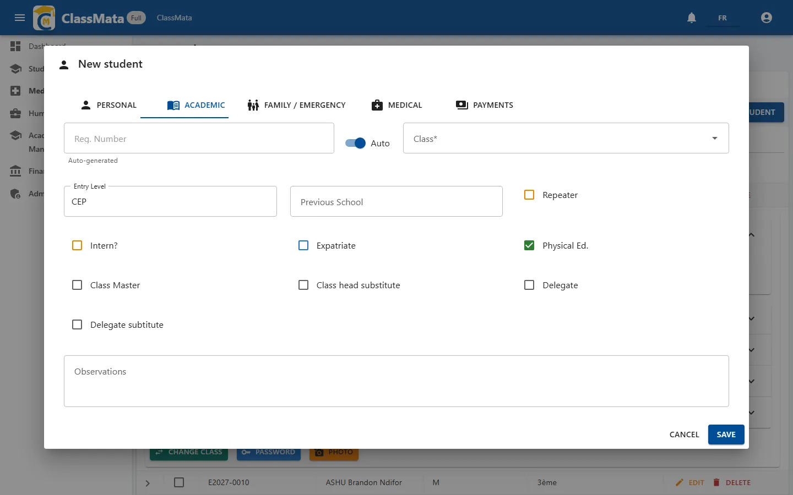The width and height of the screenshot is (793, 495).
Task: Click the Academic Management sidebar icon
Action: point(15,135)
